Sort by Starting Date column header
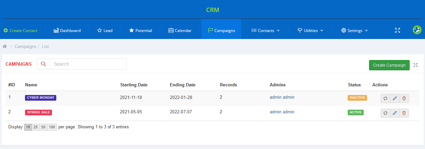 click(x=134, y=85)
